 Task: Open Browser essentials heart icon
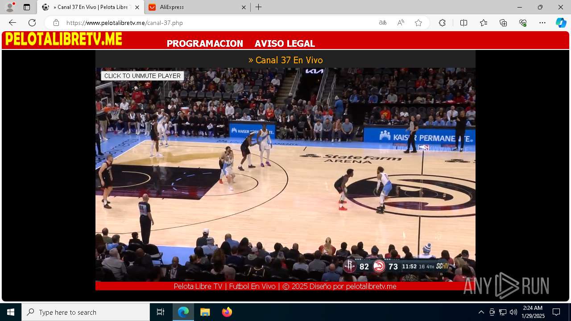tap(523, 23)
